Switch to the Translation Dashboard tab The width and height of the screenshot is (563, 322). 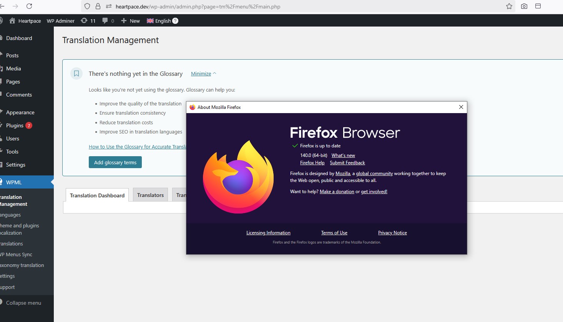coord(97,195)
